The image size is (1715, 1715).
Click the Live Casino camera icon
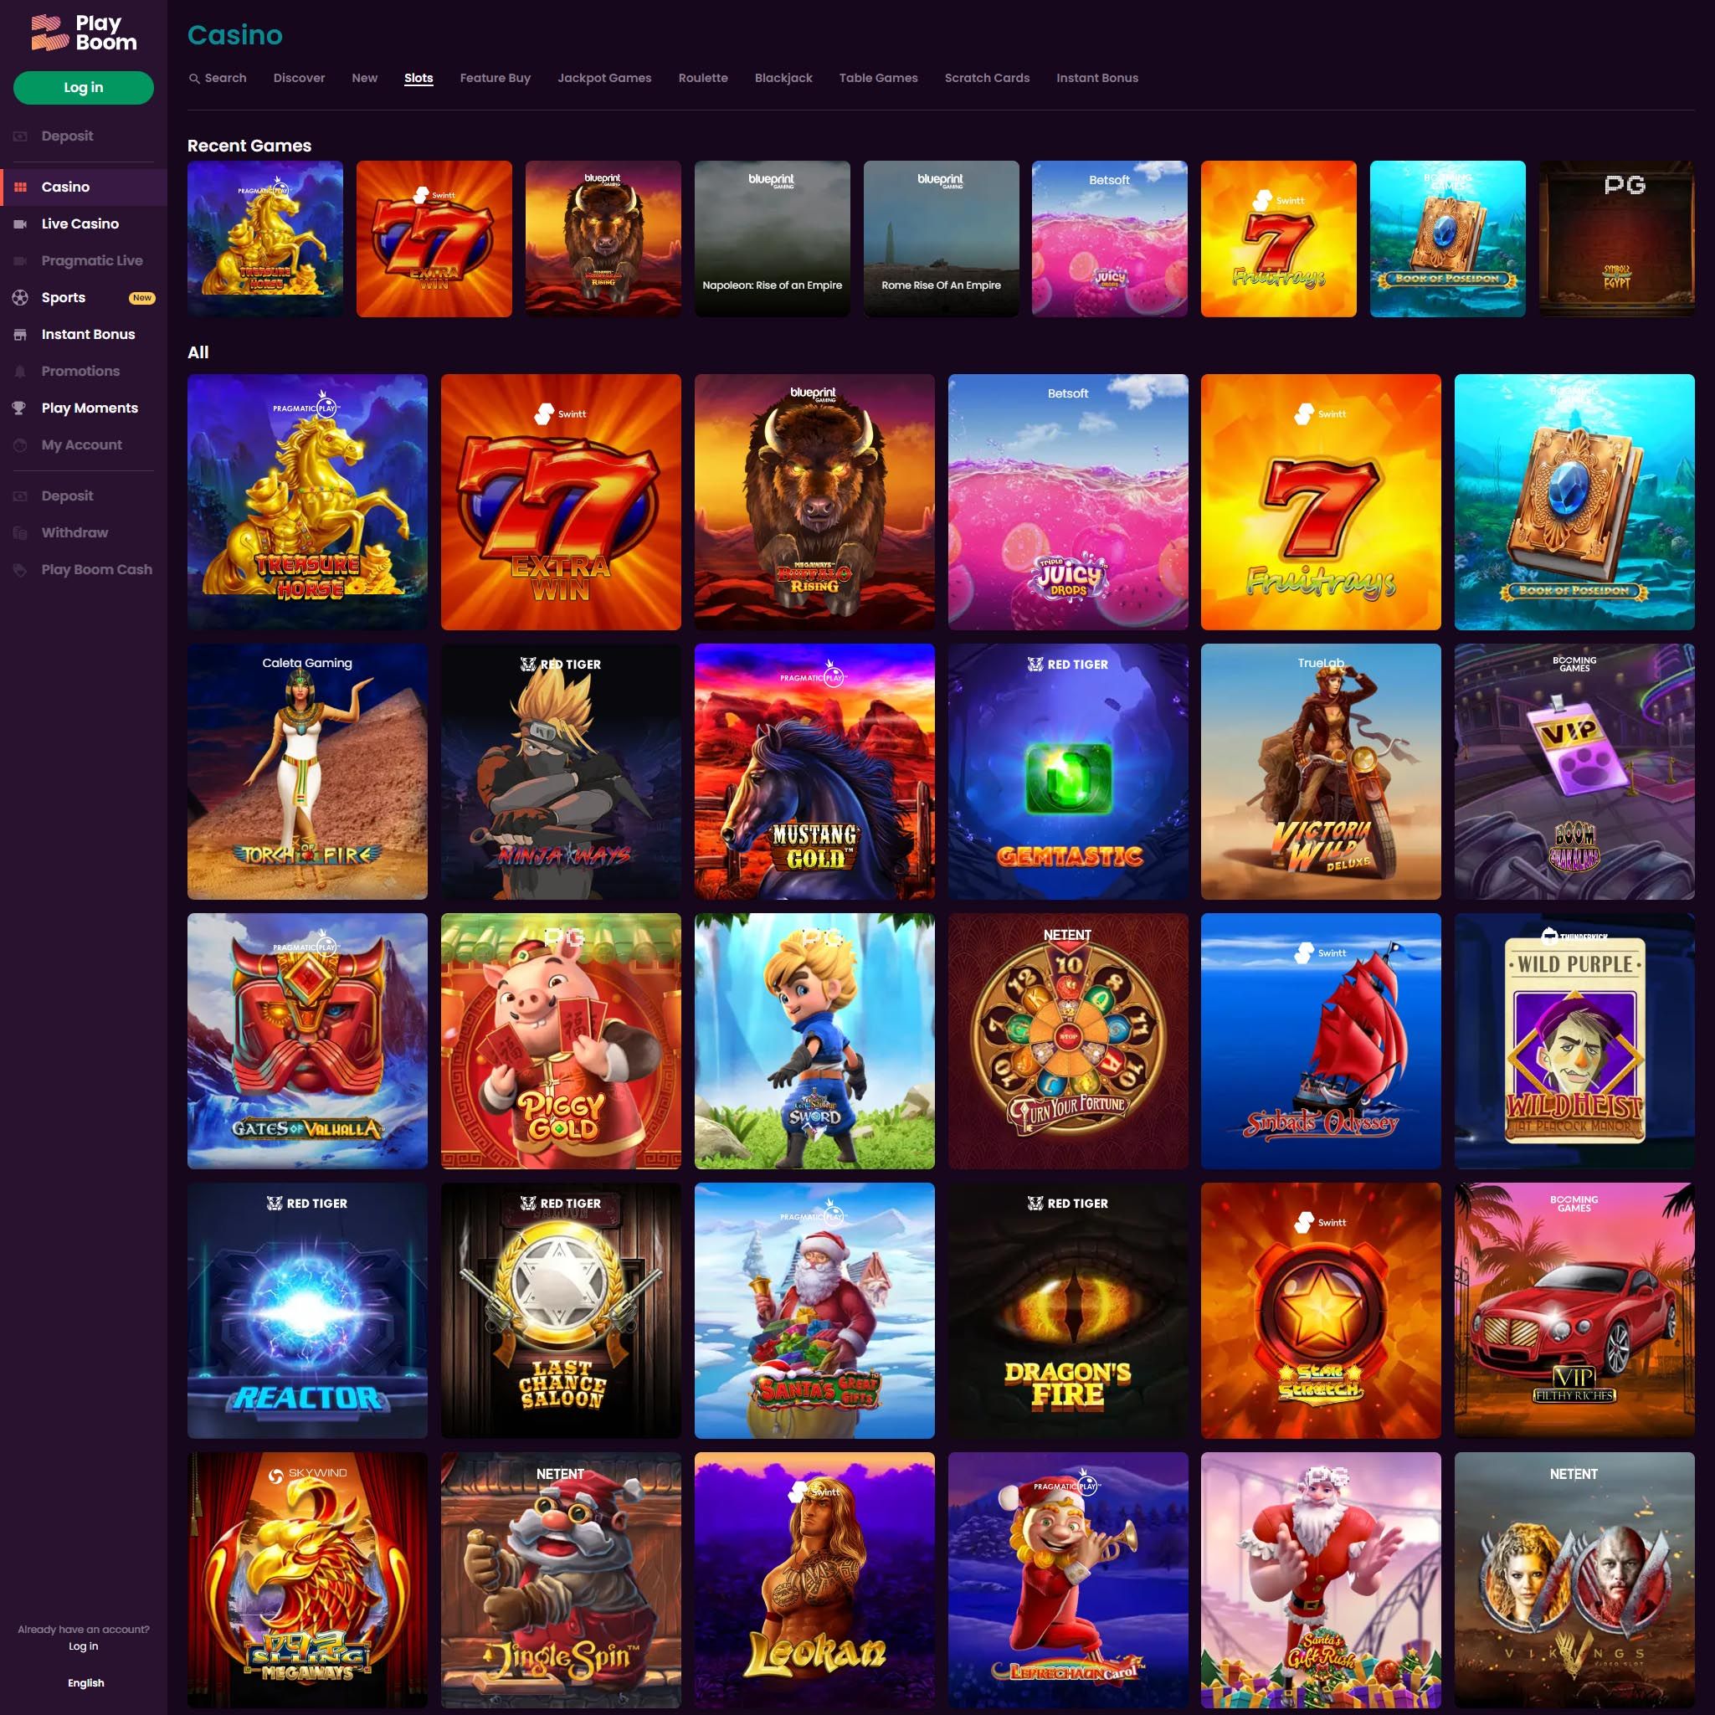click(x=20, y=223)
